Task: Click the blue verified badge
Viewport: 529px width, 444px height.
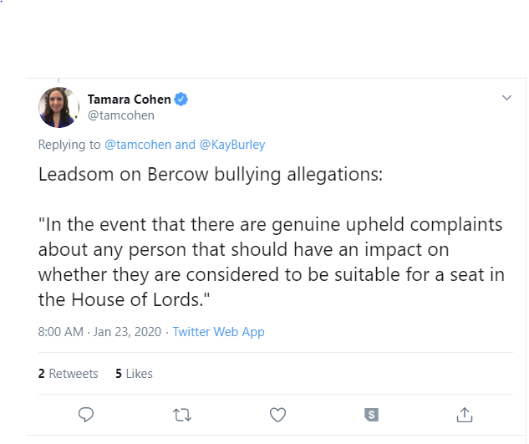Action: [x=181, y=100]
